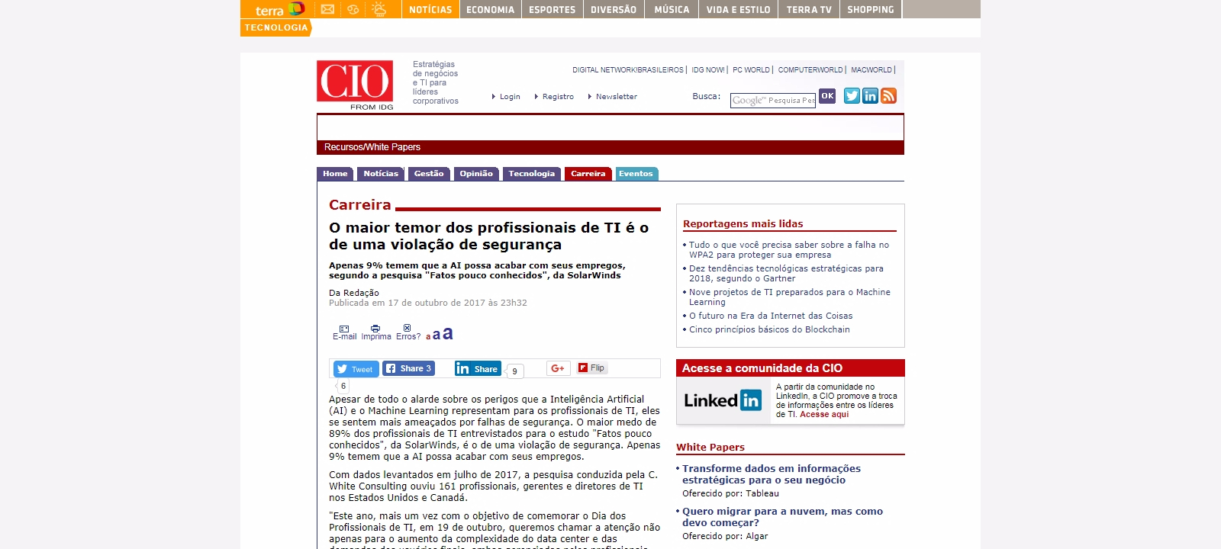Open Computerworld link
Viewport: 1221px width, 549px height.
810,70
